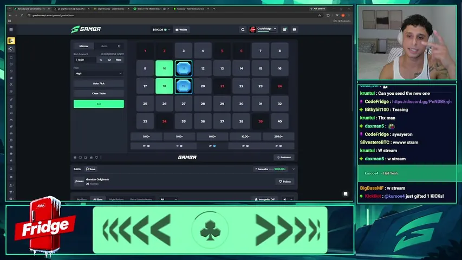The width and height of the screenshot is (462, 260).
Task: Click the green Bet button
Action: pos(99,104)
